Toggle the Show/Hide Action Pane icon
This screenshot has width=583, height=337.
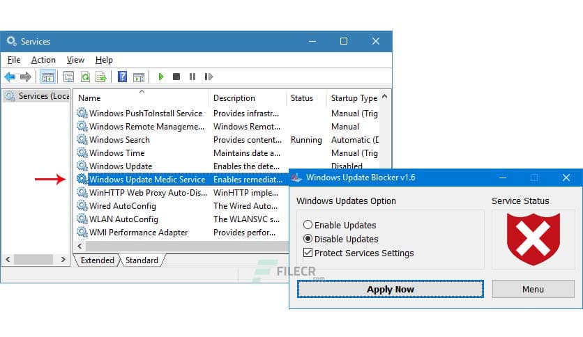139,77
